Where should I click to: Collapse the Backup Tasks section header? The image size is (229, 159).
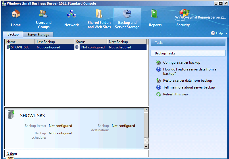(x=188, y=53)
